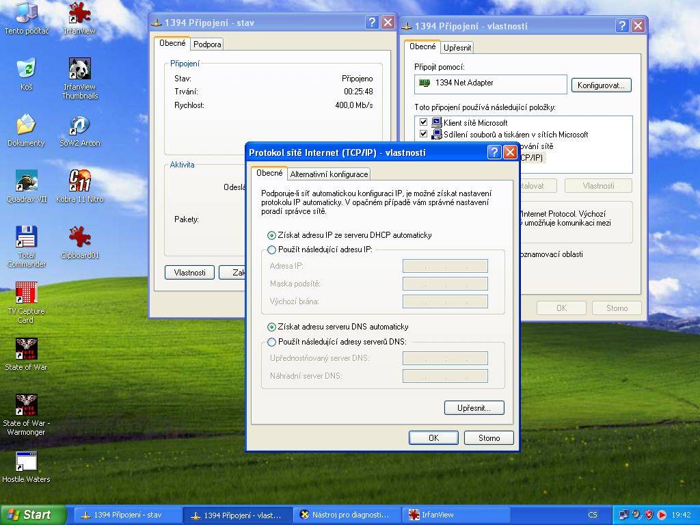Click OK in Připojení - vlastnosti window
This screenshot has width=700, height=525.
pyautogui.click(x=561, y=308)
